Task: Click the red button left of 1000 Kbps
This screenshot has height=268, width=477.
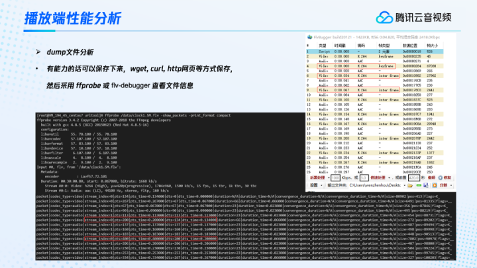Action: coord(317,178)
